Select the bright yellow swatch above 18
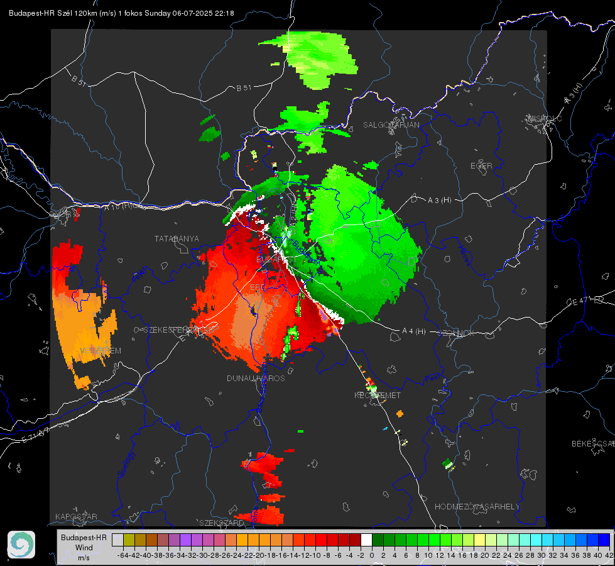 (x=480, y=540)
